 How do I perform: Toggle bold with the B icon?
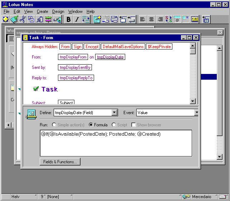click(x=68, y=19)
